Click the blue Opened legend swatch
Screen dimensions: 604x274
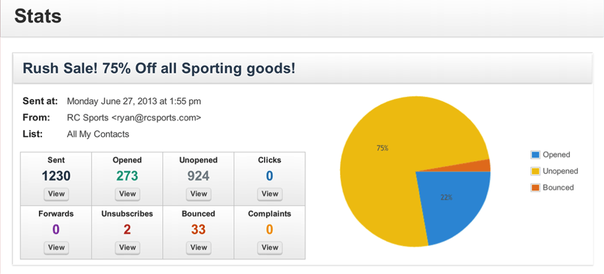click(535, 155)
